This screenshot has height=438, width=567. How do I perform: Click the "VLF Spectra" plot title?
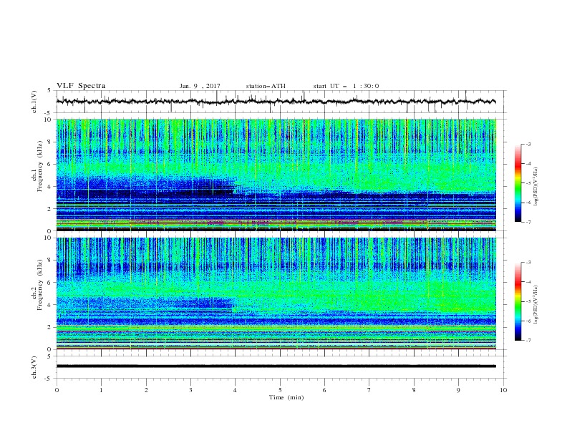81,86
